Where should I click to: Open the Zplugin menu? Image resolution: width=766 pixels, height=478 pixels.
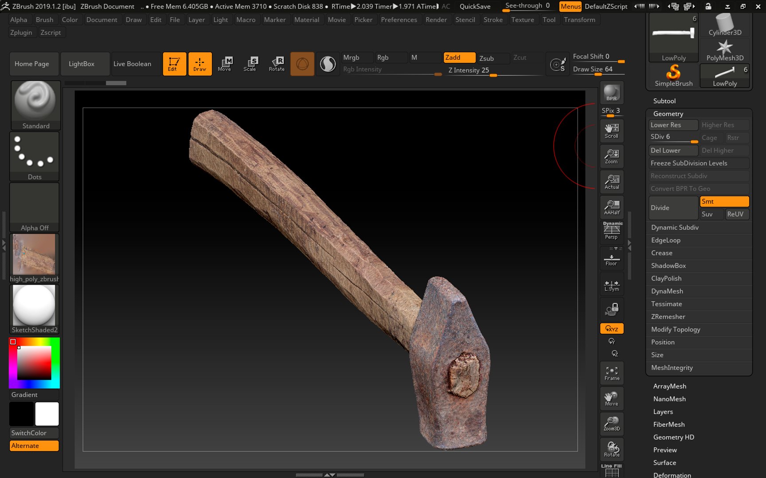(21, 32)
